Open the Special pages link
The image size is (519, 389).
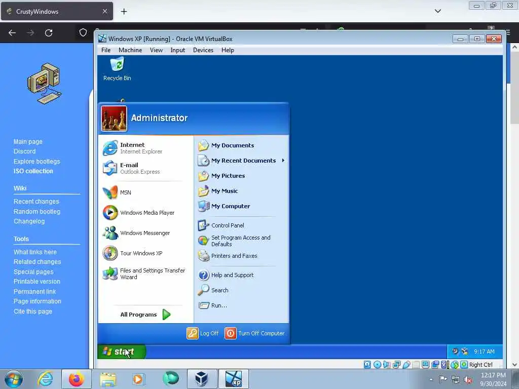coord(33,272)
